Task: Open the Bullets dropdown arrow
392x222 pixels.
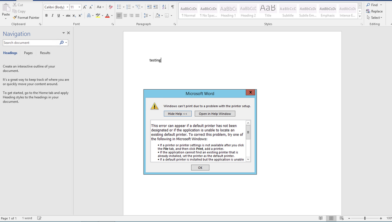Action: [123, 7]
